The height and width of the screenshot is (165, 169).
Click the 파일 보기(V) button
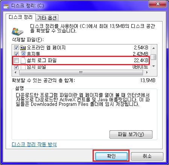[131, 134]
